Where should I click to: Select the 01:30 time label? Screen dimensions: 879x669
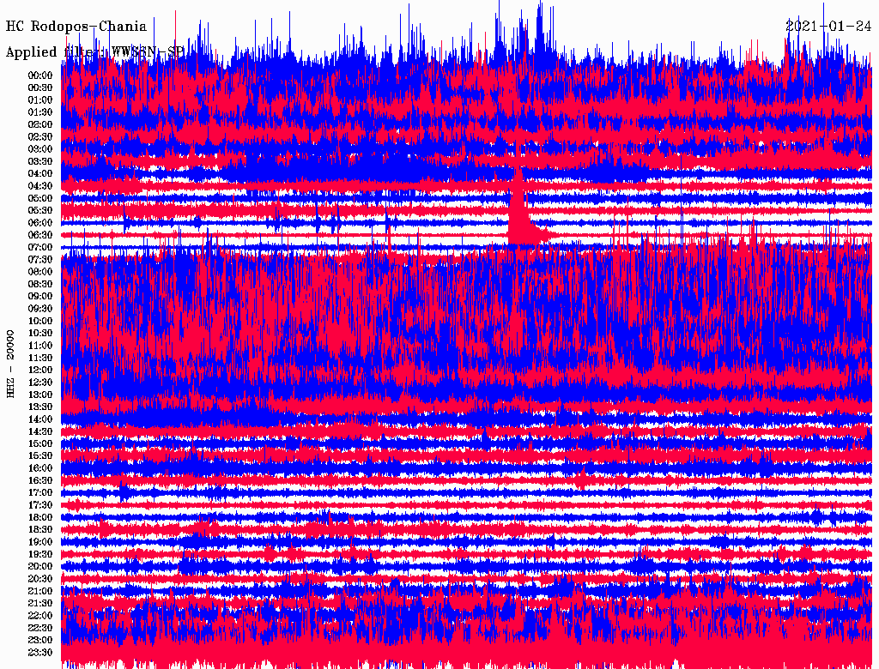pos(39,111)
